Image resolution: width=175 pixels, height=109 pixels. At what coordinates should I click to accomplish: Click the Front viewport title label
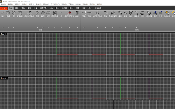pos(3,78)
